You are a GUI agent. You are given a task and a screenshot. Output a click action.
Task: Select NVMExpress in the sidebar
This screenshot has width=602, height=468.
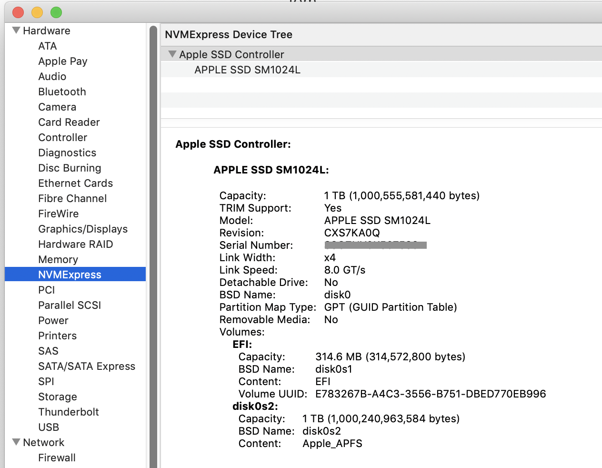pyautogui.click(x=70, y=275)
